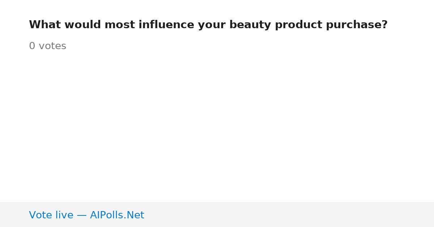Click the number 0 in vote count
434x227 pixels.
(x=32, y=46)
